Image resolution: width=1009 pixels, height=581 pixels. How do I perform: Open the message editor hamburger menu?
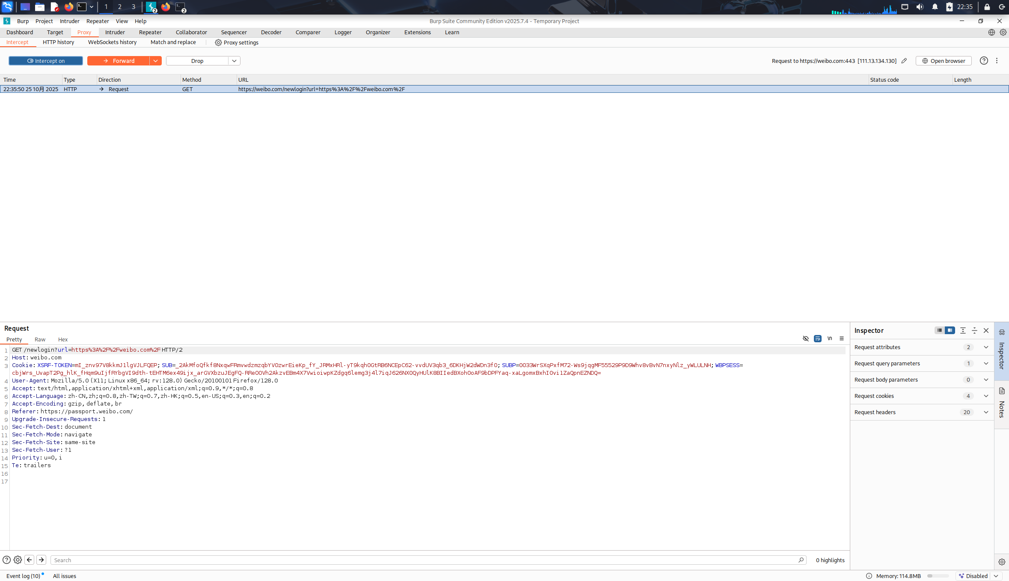click(x=841, y=338)
